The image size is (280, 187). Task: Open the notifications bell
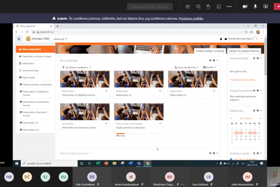[221, 39]
